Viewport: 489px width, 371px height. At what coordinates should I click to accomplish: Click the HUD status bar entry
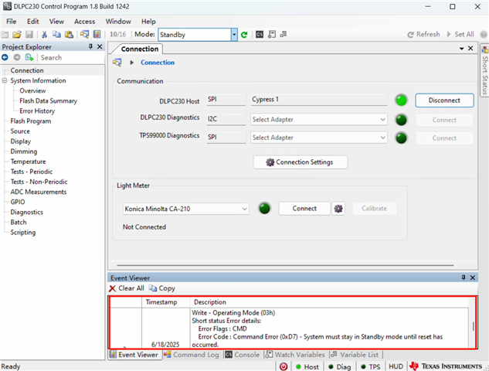(396, 366)
